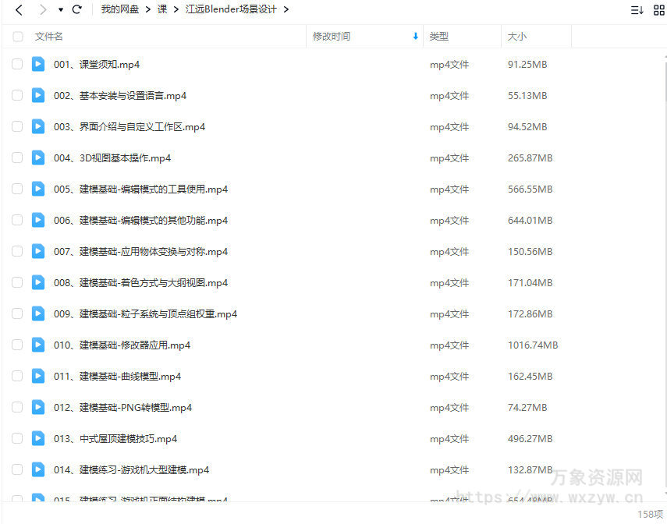Sort files by 类型 column header
This screenshot has height=524, width=667.
coord(439,37)
